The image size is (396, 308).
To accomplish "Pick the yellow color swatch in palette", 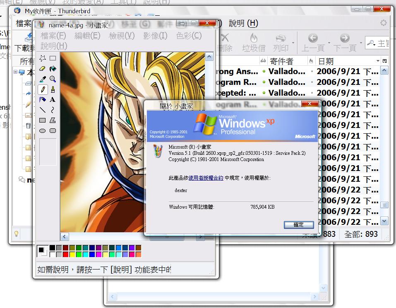I will (x=72, y=254).
